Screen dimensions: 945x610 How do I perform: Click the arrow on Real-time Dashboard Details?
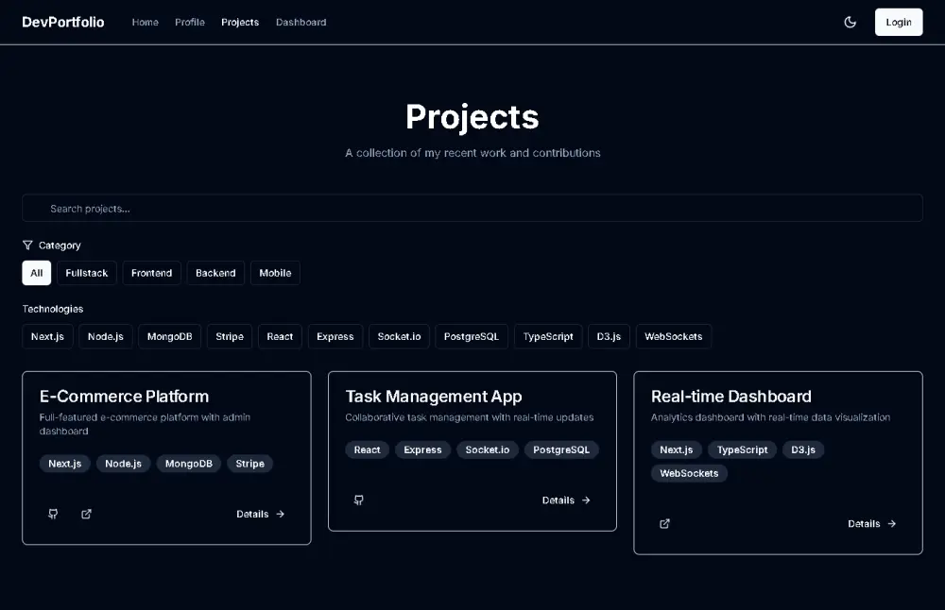[x=890, y=523]
